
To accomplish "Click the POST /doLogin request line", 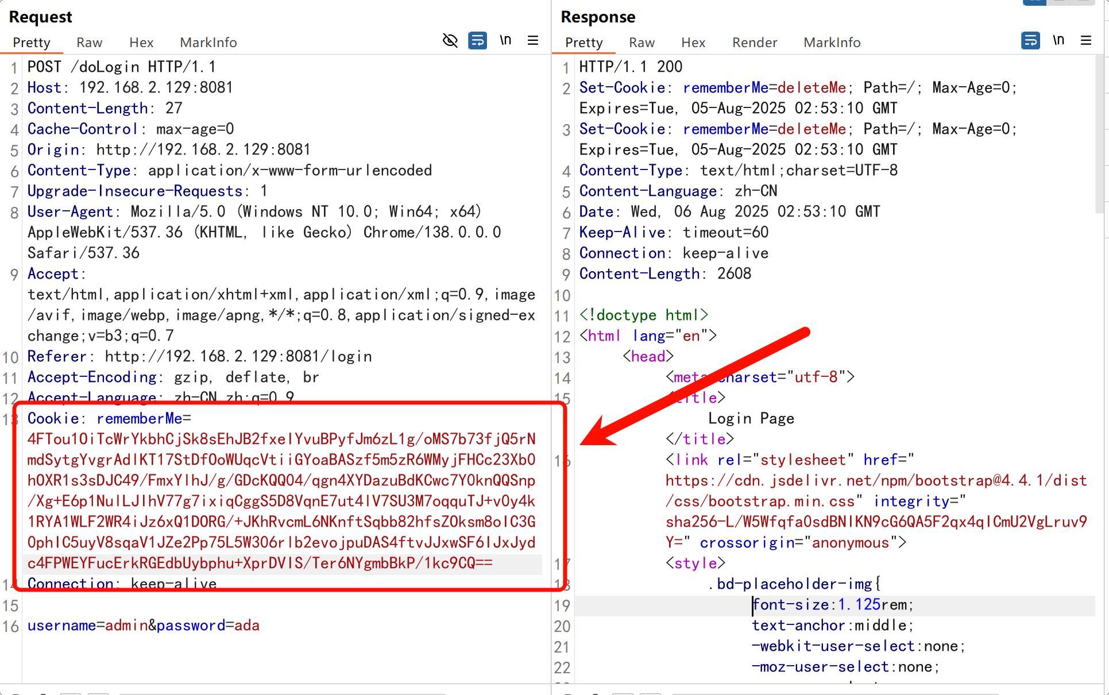I will pyautogui.click(x=122, y=67).
